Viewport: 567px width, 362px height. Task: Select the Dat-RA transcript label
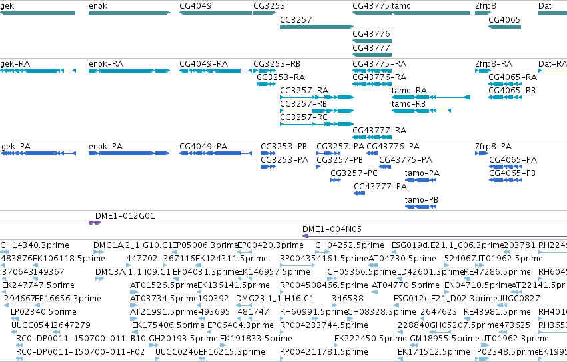(x=552, y=64)
